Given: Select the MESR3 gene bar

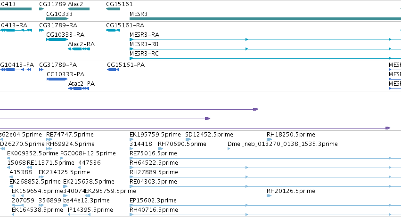Looking at the screenshot, I should (x=265, y=19).
